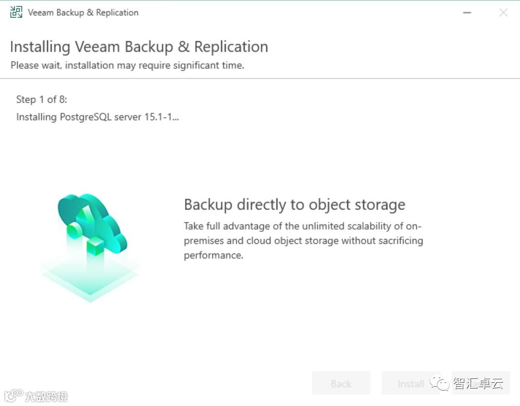
Task: Click the 'Backup directly to object storage' headline
Action: [294, 204]
